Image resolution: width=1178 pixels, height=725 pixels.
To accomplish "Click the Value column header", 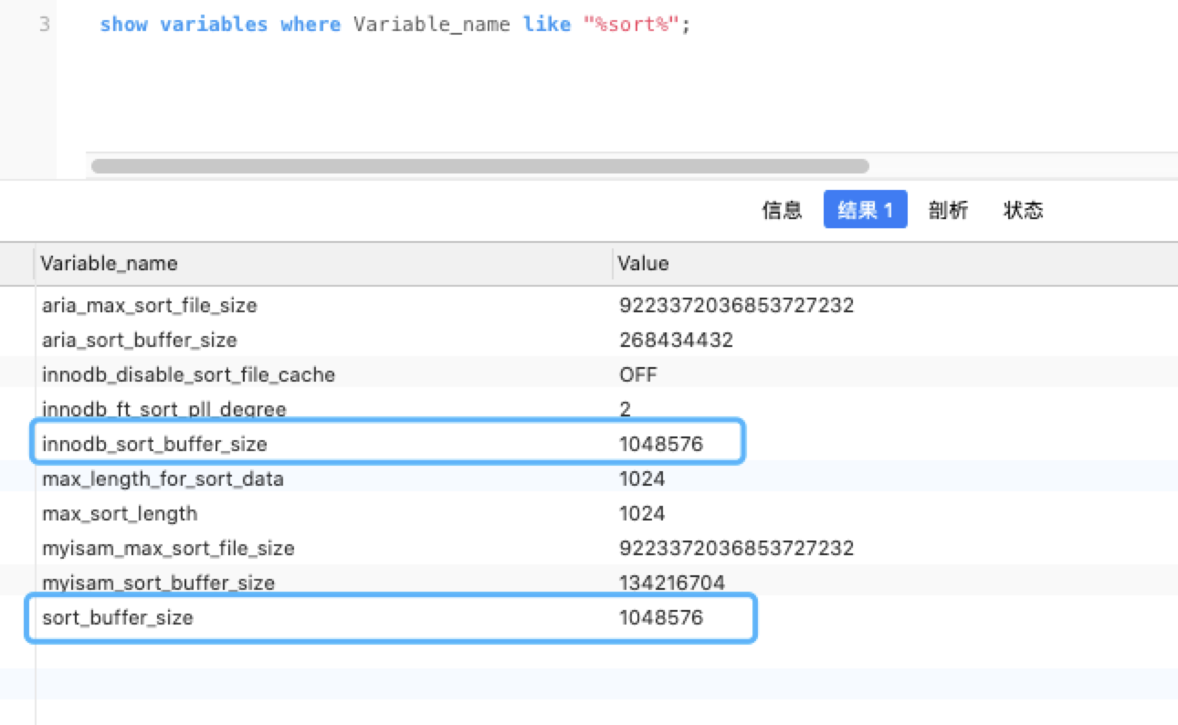I will coord(643,263).
